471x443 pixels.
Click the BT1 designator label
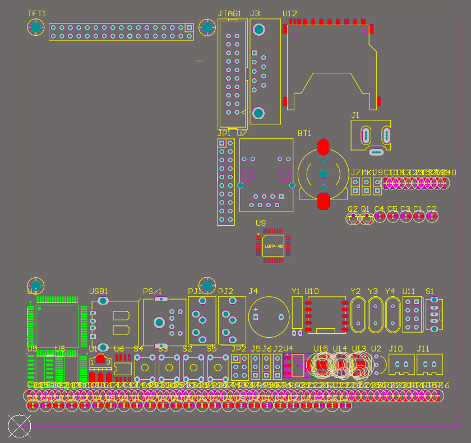[304, 133]
